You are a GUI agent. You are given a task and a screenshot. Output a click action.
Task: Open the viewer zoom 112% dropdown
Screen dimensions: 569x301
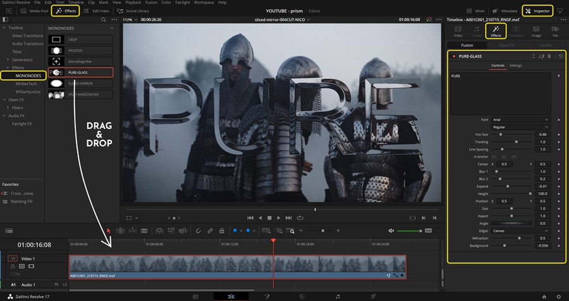(x=130, y=20)
